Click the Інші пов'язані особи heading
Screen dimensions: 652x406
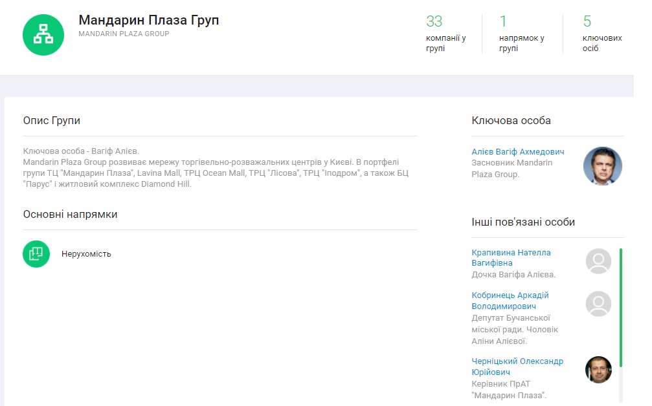tap(523, 222)
